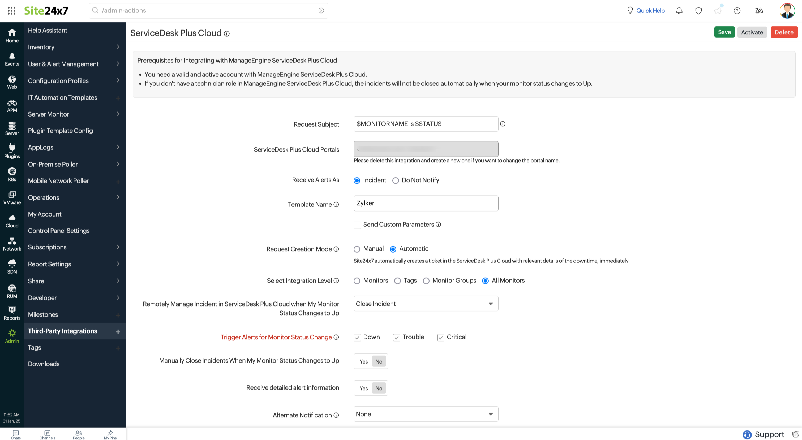This screenshot has height=440, width=802.
Task: Open Admin gear icon
Action: (x=12, y=337)
